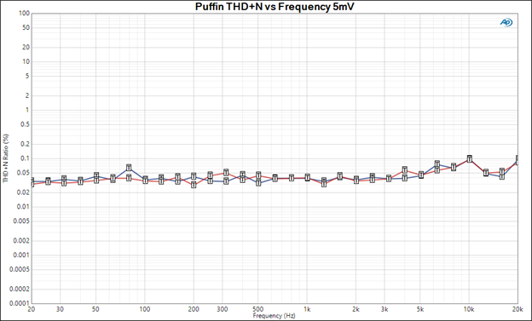Viewport: 532px width, 321px height.
Task: Click the data marker peak at 10k
Action: click(x=469, y=158)
